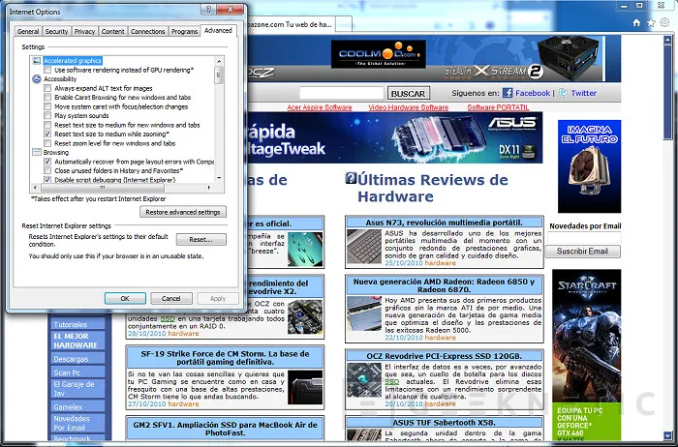Click the Twitter bird icon on webpage
The height and width of the screenshot is (447, 678).
(x=563, y=93)
